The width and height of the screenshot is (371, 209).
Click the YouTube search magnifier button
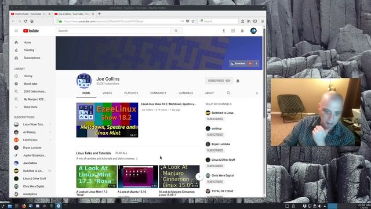[176, 31]
